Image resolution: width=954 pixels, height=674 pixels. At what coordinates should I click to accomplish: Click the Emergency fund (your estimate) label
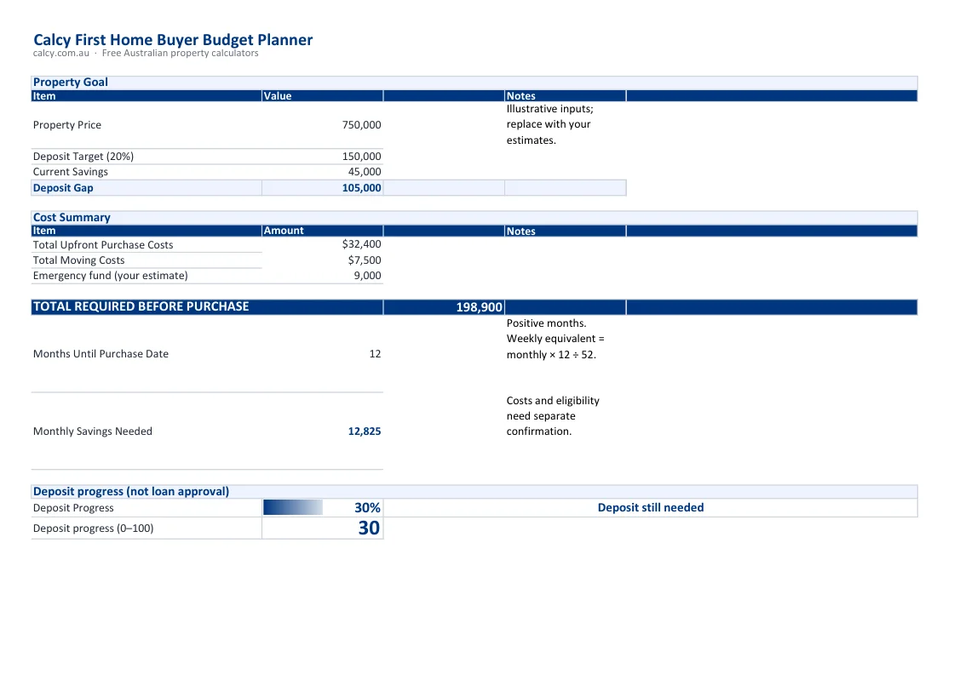(x=110, y=276)
